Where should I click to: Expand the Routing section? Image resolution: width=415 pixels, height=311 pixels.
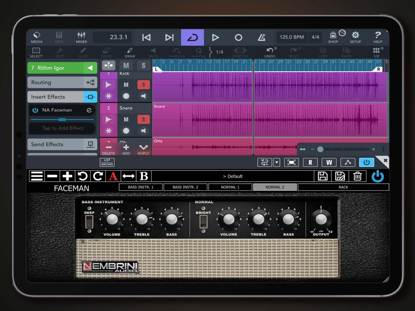(62, 82)
